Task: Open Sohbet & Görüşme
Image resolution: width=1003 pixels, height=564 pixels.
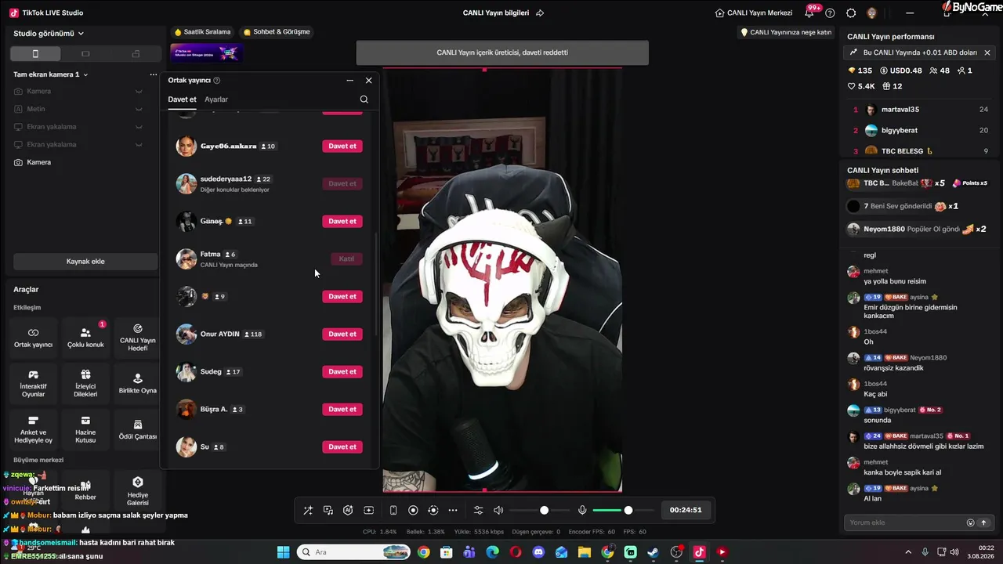Action: [277, 32]
